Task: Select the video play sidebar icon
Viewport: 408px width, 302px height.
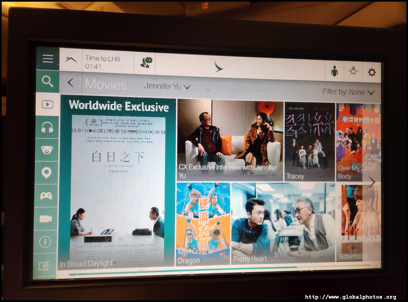Action: coord(47,104)
